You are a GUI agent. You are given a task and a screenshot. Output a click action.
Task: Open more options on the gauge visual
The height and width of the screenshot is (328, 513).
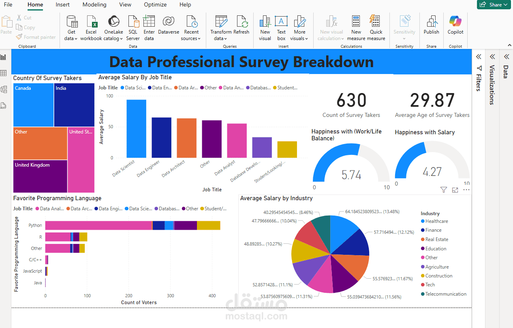(x=466, y=190)
